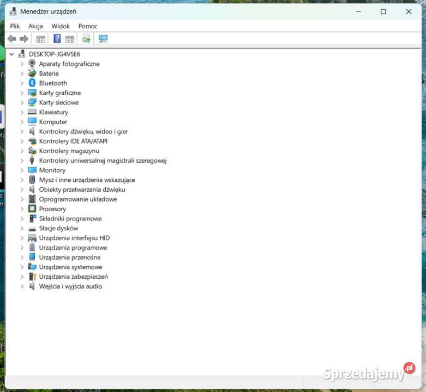Image resolution: width=426 pixels, height=392 pixels.
Task: Click the Back arrow toolbar icon
Action: click(11, 39)
